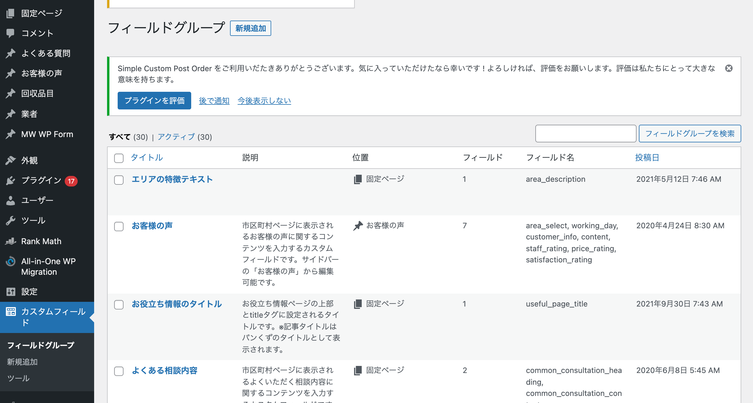Open 新規追加 under the カスタムフィールド submenu
This screenshot has height=403, width=753.
22,362
